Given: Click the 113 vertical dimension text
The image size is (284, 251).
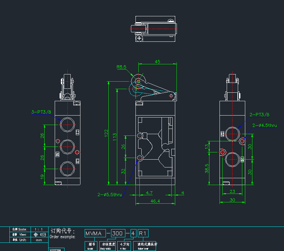Looking at the screenshot, I should (x=114, y=136).
